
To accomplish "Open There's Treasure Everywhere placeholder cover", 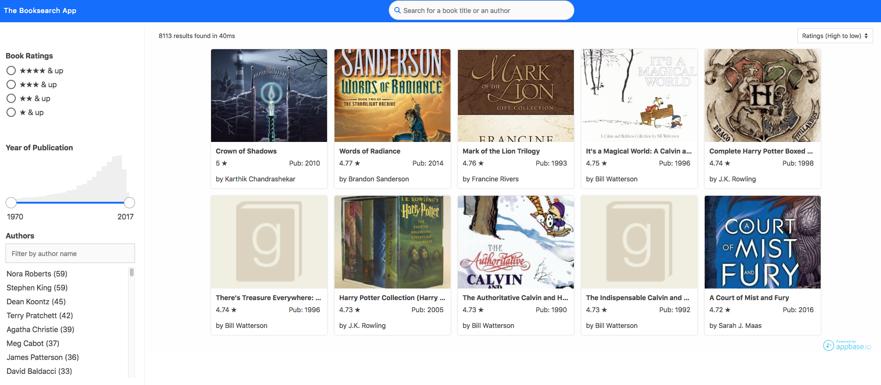I will [x=269, y=242].
